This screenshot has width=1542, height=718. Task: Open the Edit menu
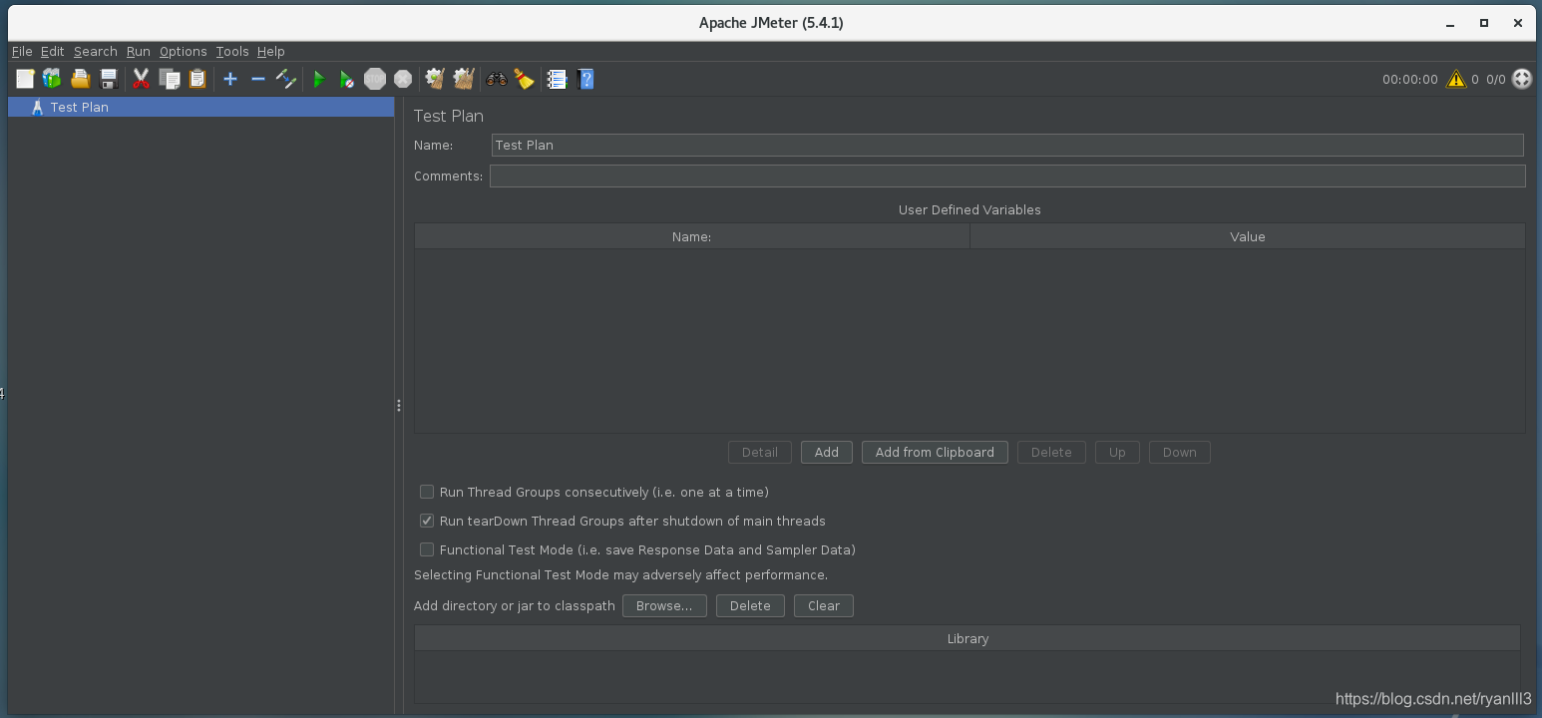pyautogui.click(x=52, y=51)
